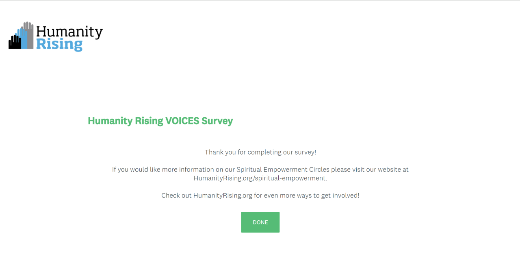Click "Humanity Rising" in the green heading

click(x=125, y=121)
